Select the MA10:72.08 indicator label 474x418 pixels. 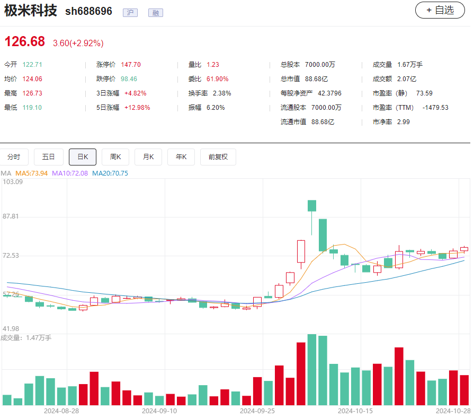[70, 173]
